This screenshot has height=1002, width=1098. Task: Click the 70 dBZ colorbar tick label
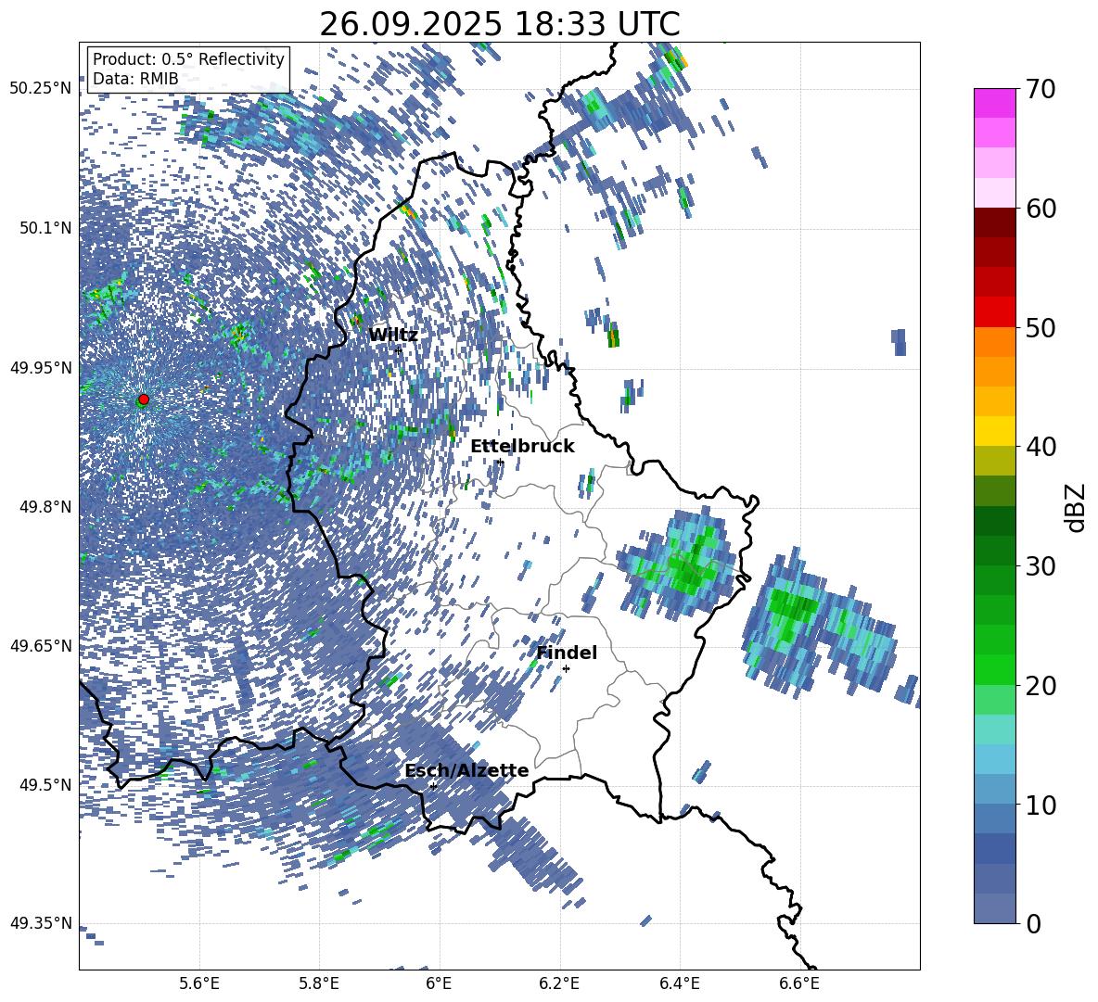tap(1041, 90)
